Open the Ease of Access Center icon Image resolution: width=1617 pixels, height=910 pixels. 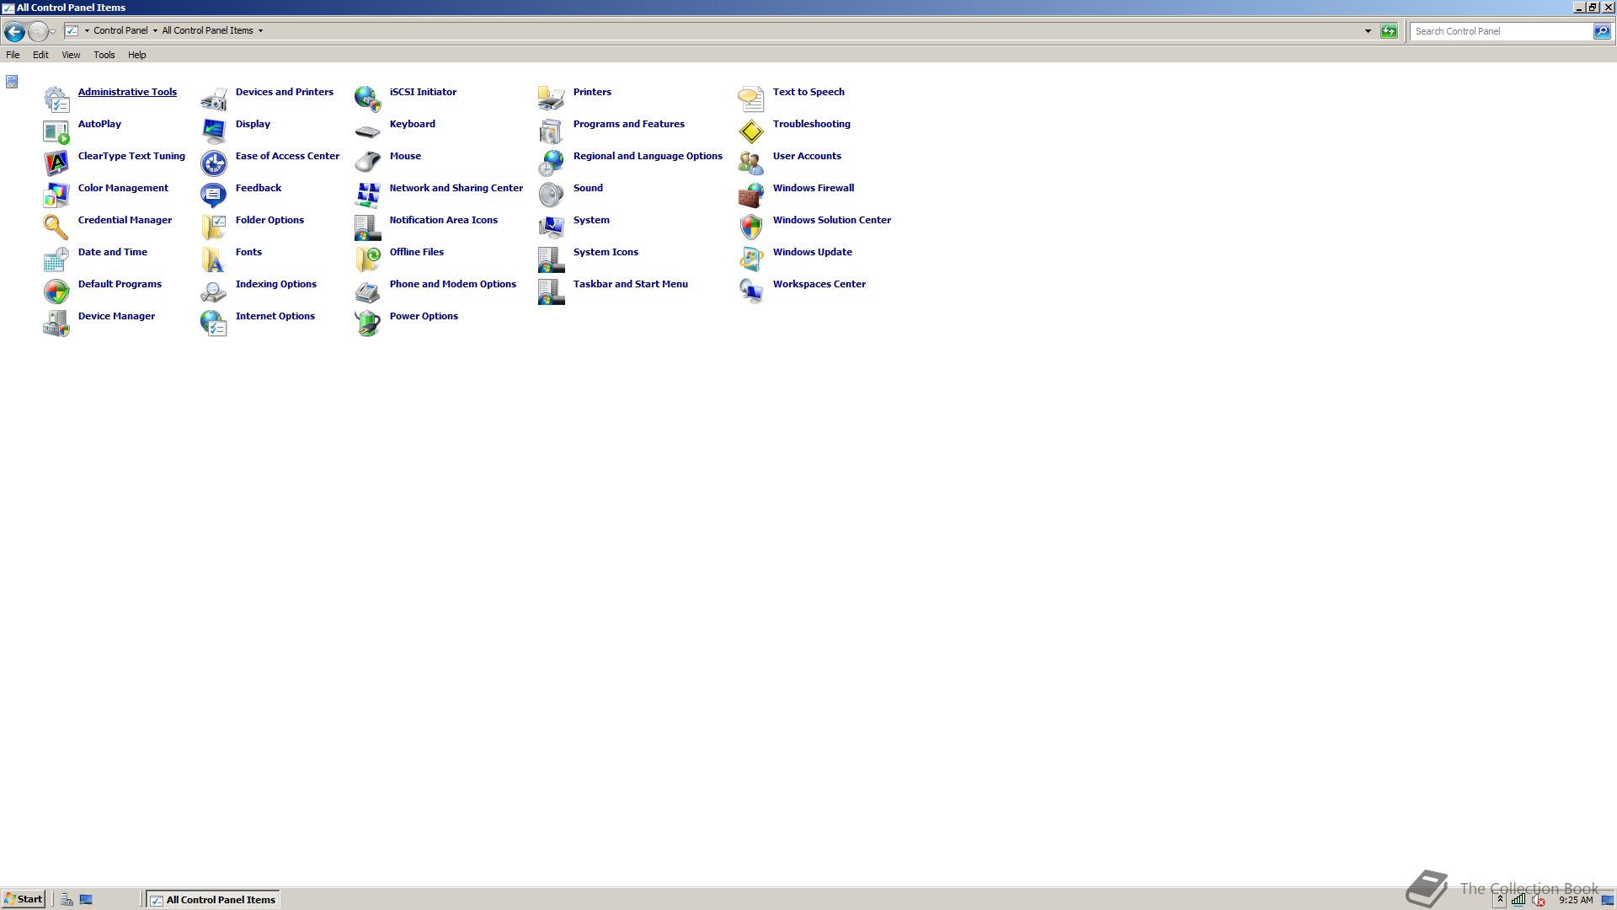(x=214, y=163)
